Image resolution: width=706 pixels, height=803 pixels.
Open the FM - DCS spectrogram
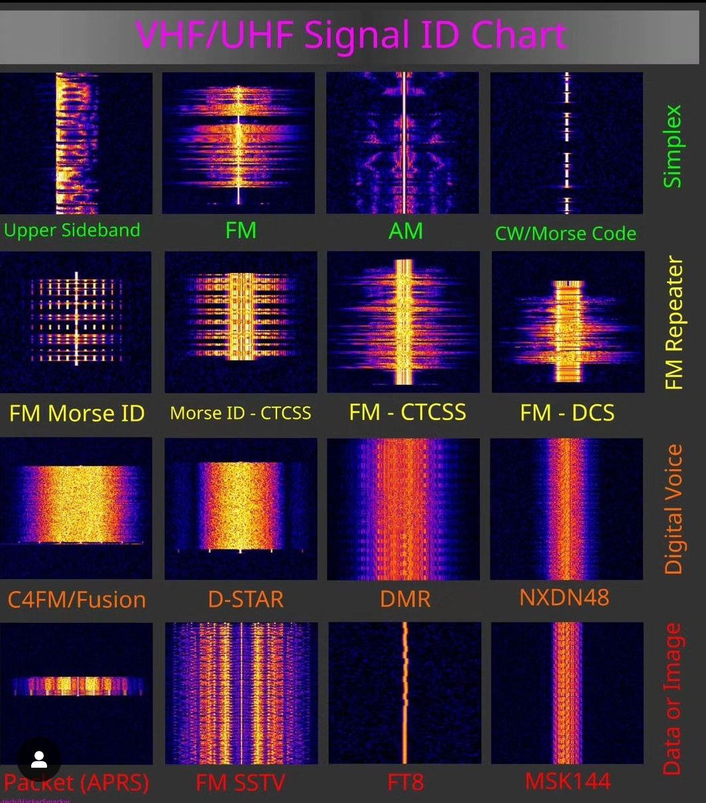(x=567, y=321)
